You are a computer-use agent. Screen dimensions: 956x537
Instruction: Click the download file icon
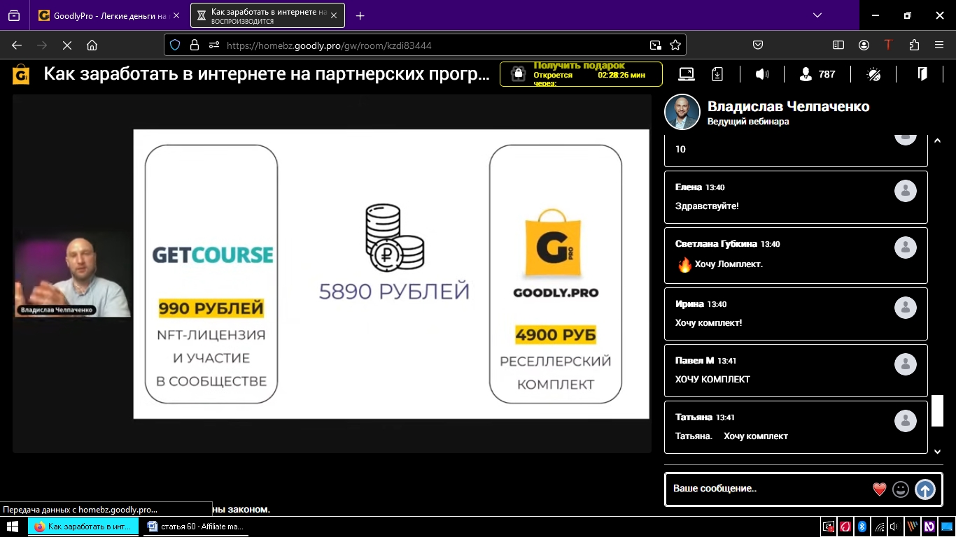[717, 74]
